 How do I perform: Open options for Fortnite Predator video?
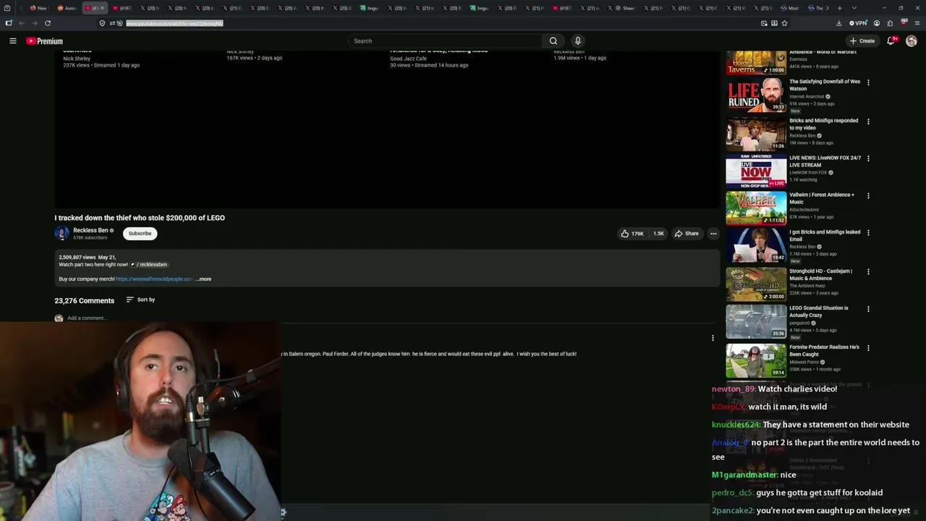(x=868, y=348)
